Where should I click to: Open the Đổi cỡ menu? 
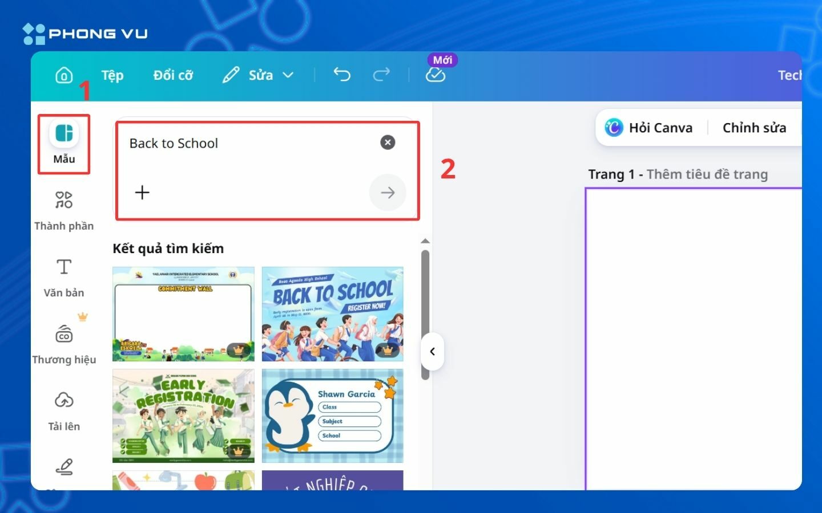[173, 75]
